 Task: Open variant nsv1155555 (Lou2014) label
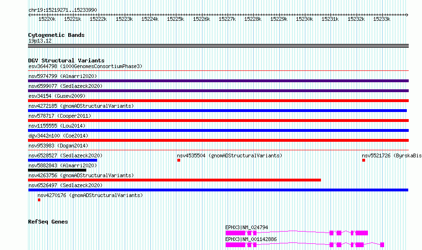(57, 126)
